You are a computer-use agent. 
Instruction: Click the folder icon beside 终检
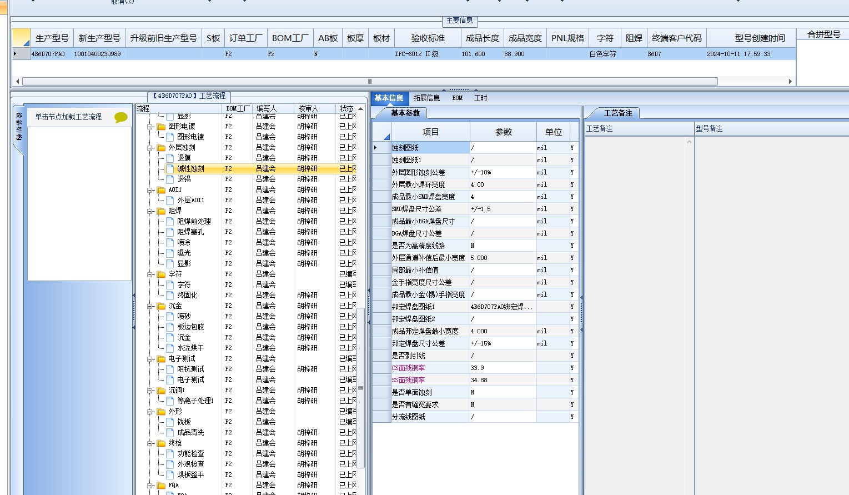pyautogui.click(x=162, y=443)
